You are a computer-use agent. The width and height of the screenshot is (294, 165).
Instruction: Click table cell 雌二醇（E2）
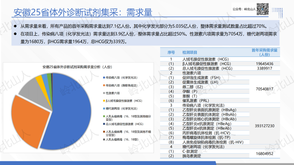(x=192, y=87)
